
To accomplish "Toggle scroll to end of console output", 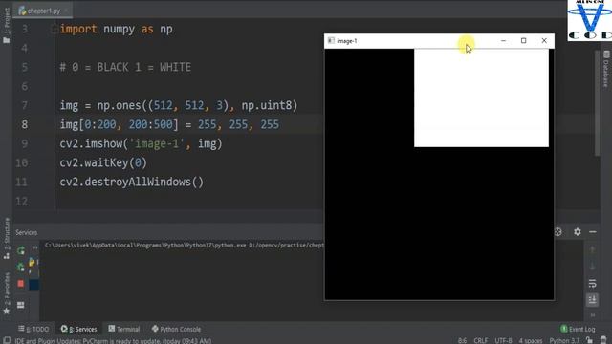I will click(592, 299).
